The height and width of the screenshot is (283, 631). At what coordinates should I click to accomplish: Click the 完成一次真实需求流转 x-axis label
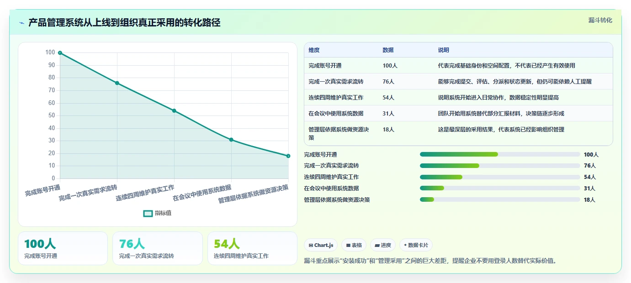point(88,194)
